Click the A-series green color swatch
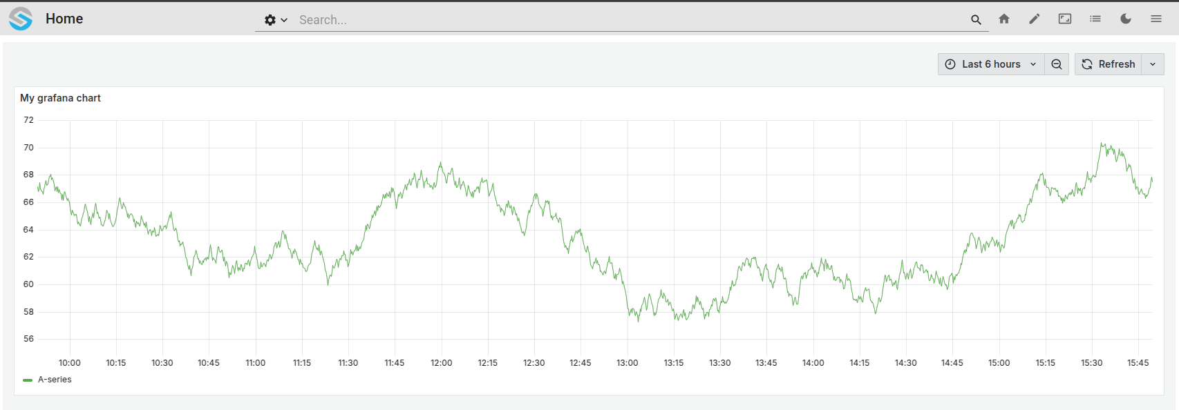The image size is (1179, 410). coord(28,380)
